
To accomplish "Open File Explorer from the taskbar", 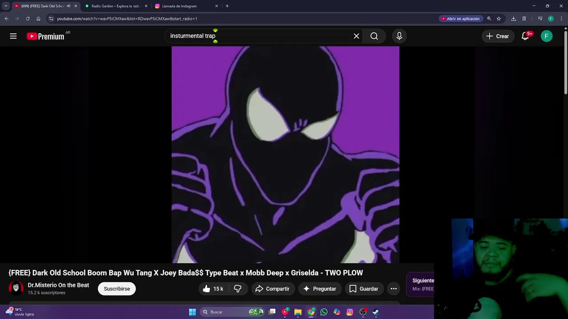I will (x=298, y=312).
